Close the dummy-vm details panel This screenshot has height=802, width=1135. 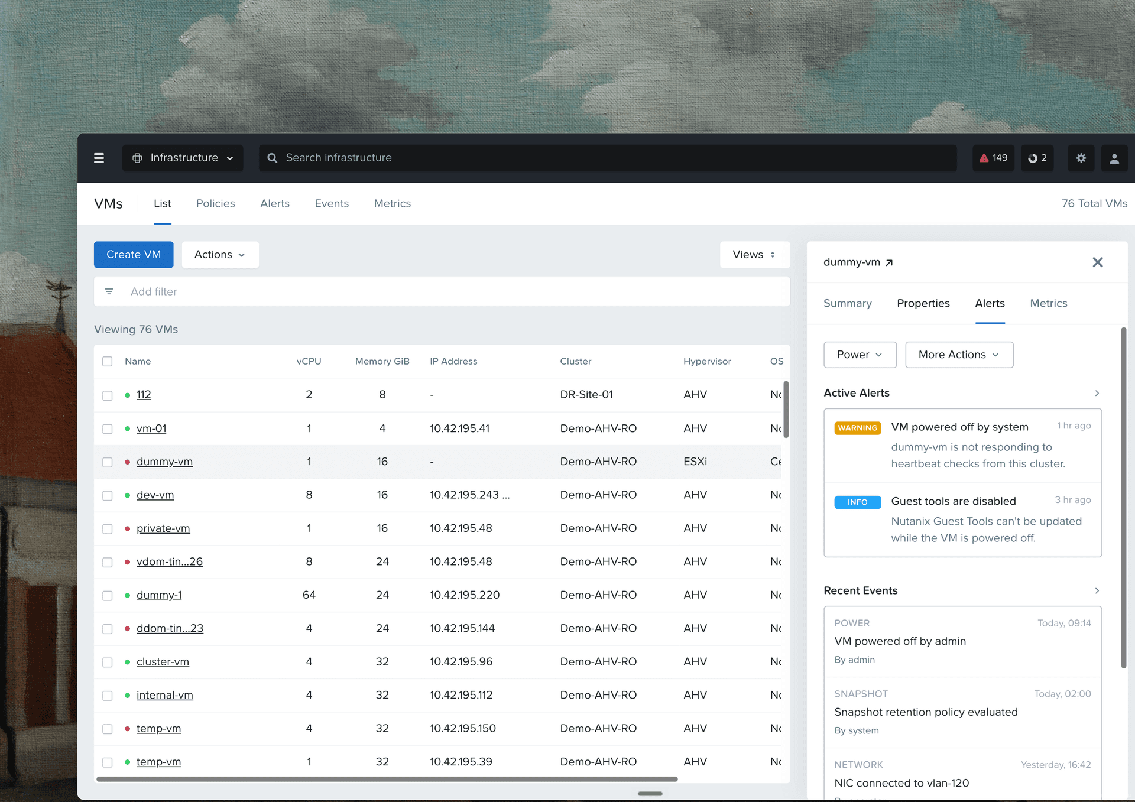click(1098, 262)
